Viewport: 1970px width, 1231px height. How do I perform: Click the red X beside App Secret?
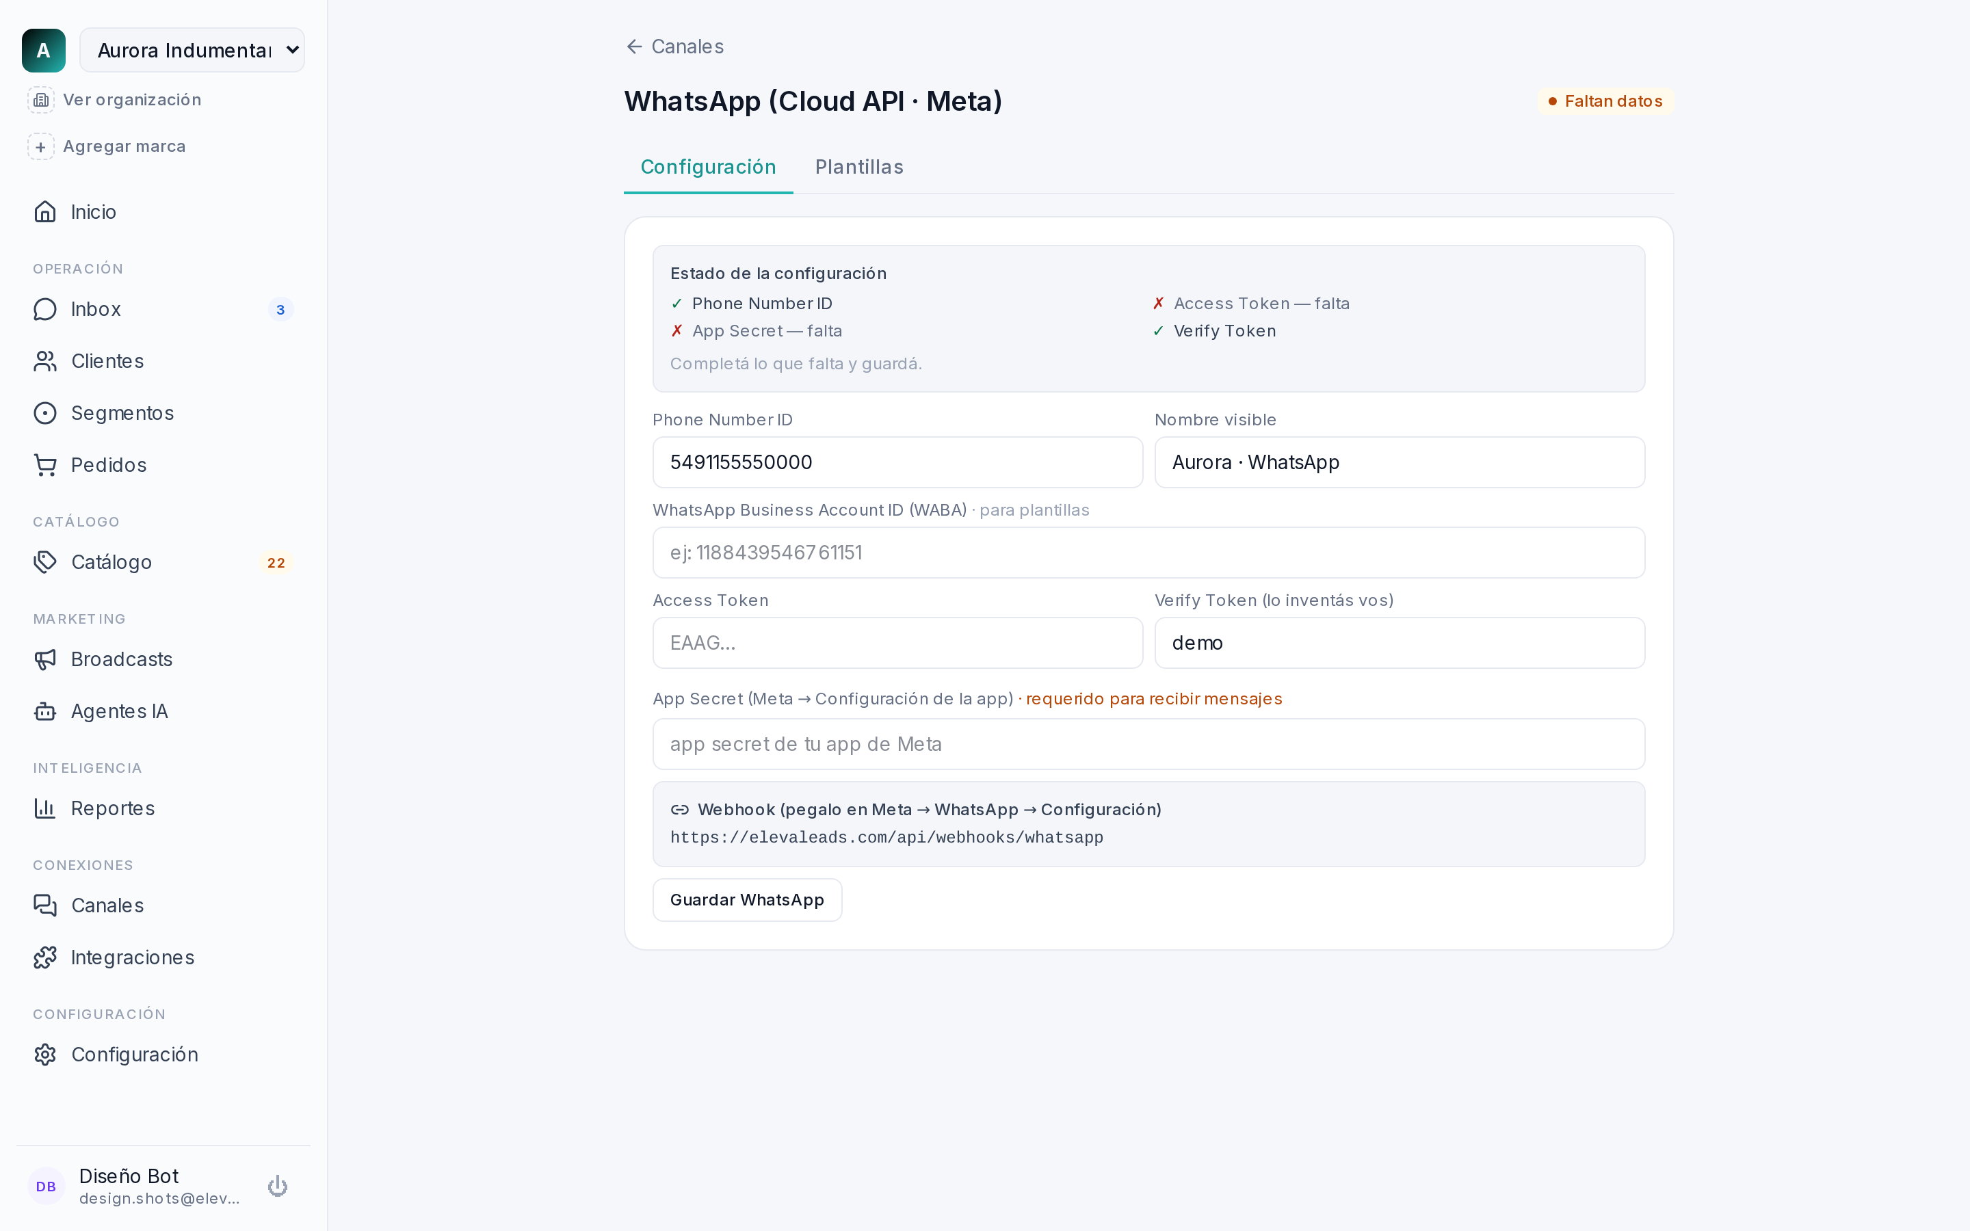[677, 332]
